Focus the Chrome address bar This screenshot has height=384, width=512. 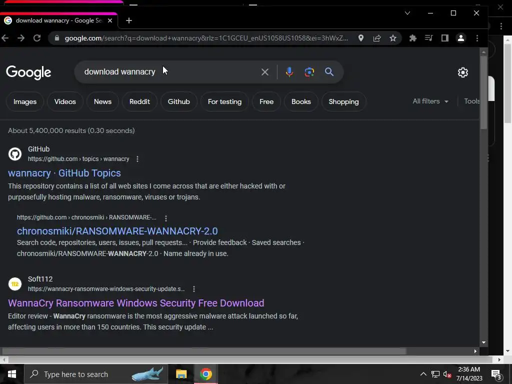click(x=206, y=38)
